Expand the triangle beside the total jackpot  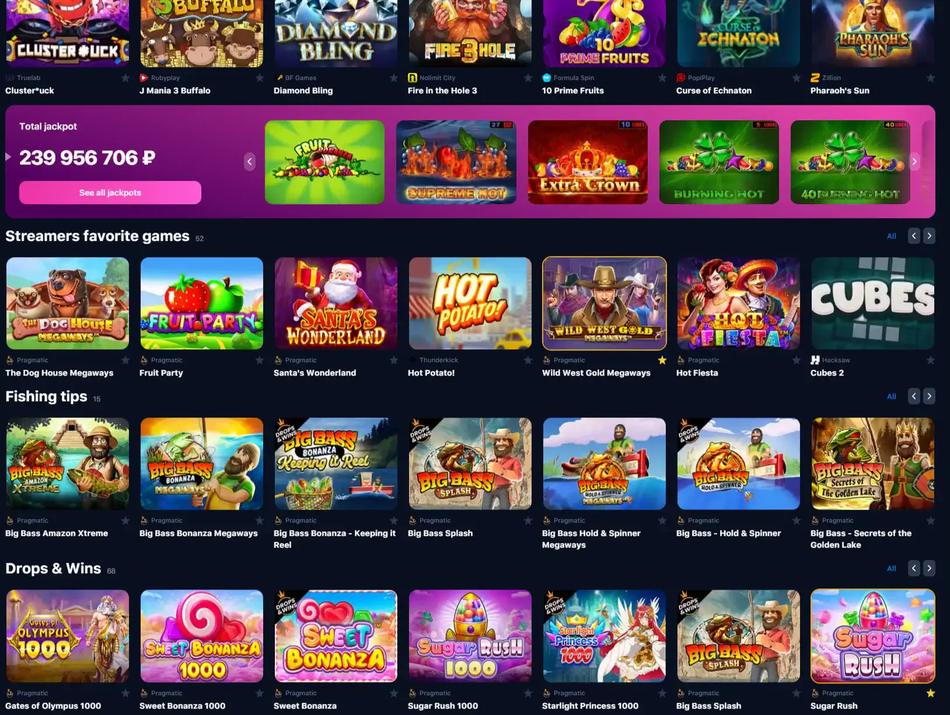(8, 157)
